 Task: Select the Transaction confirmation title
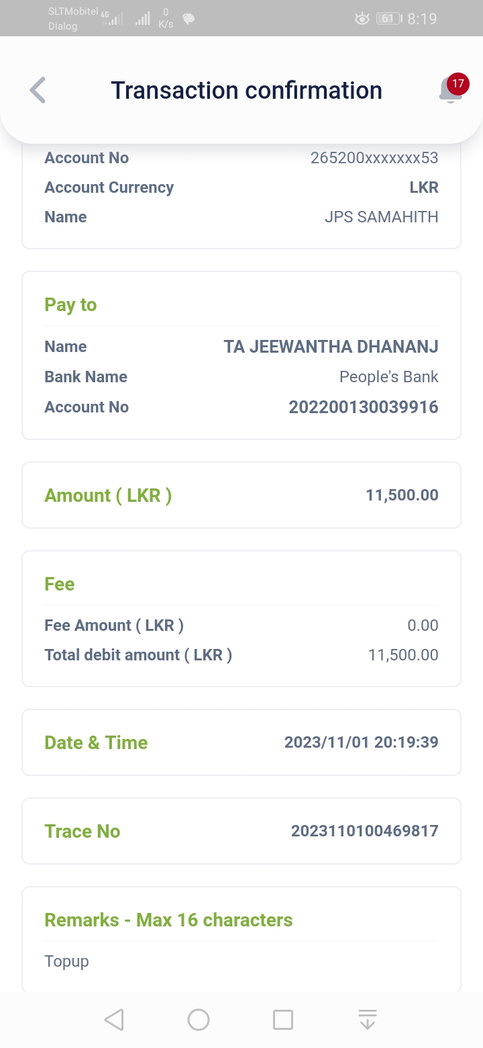(x=246, y=90)
